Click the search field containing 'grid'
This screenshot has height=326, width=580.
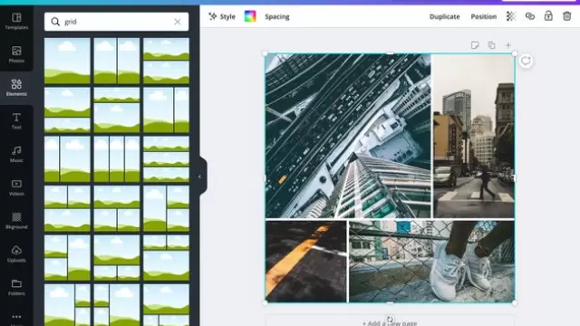point(117,22)
